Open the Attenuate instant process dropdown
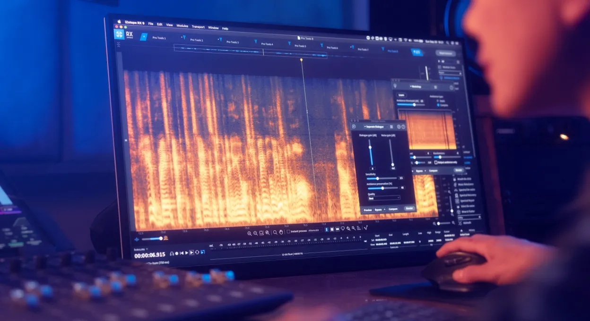This screenshot has height=321, width=590. click(315, 230)
